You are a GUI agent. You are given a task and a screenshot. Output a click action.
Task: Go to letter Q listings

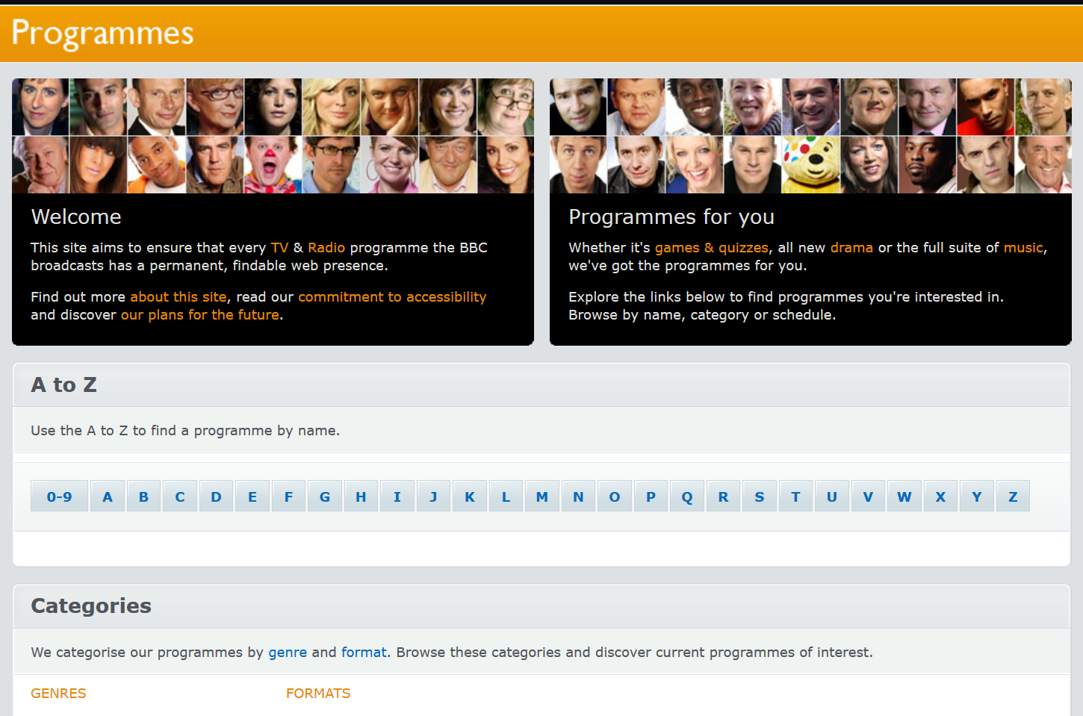coord(687,496)
